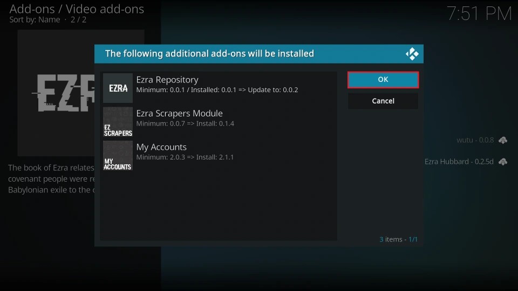Click the dialog title about additional add-ons
This screenshot has height=291, width=518.
(x=209, y=54)
